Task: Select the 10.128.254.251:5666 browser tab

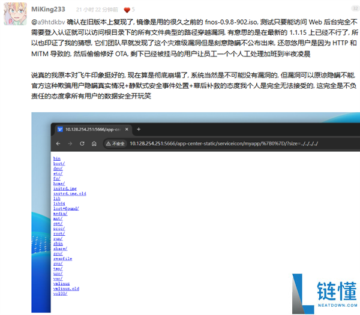Action: click(x=93, y=130)
